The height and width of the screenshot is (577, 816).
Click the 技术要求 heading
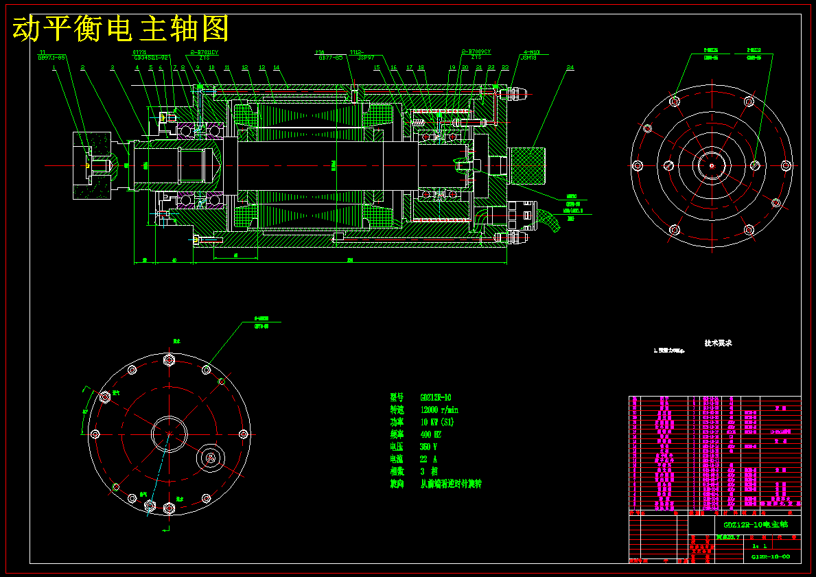[x=718, y=343]
